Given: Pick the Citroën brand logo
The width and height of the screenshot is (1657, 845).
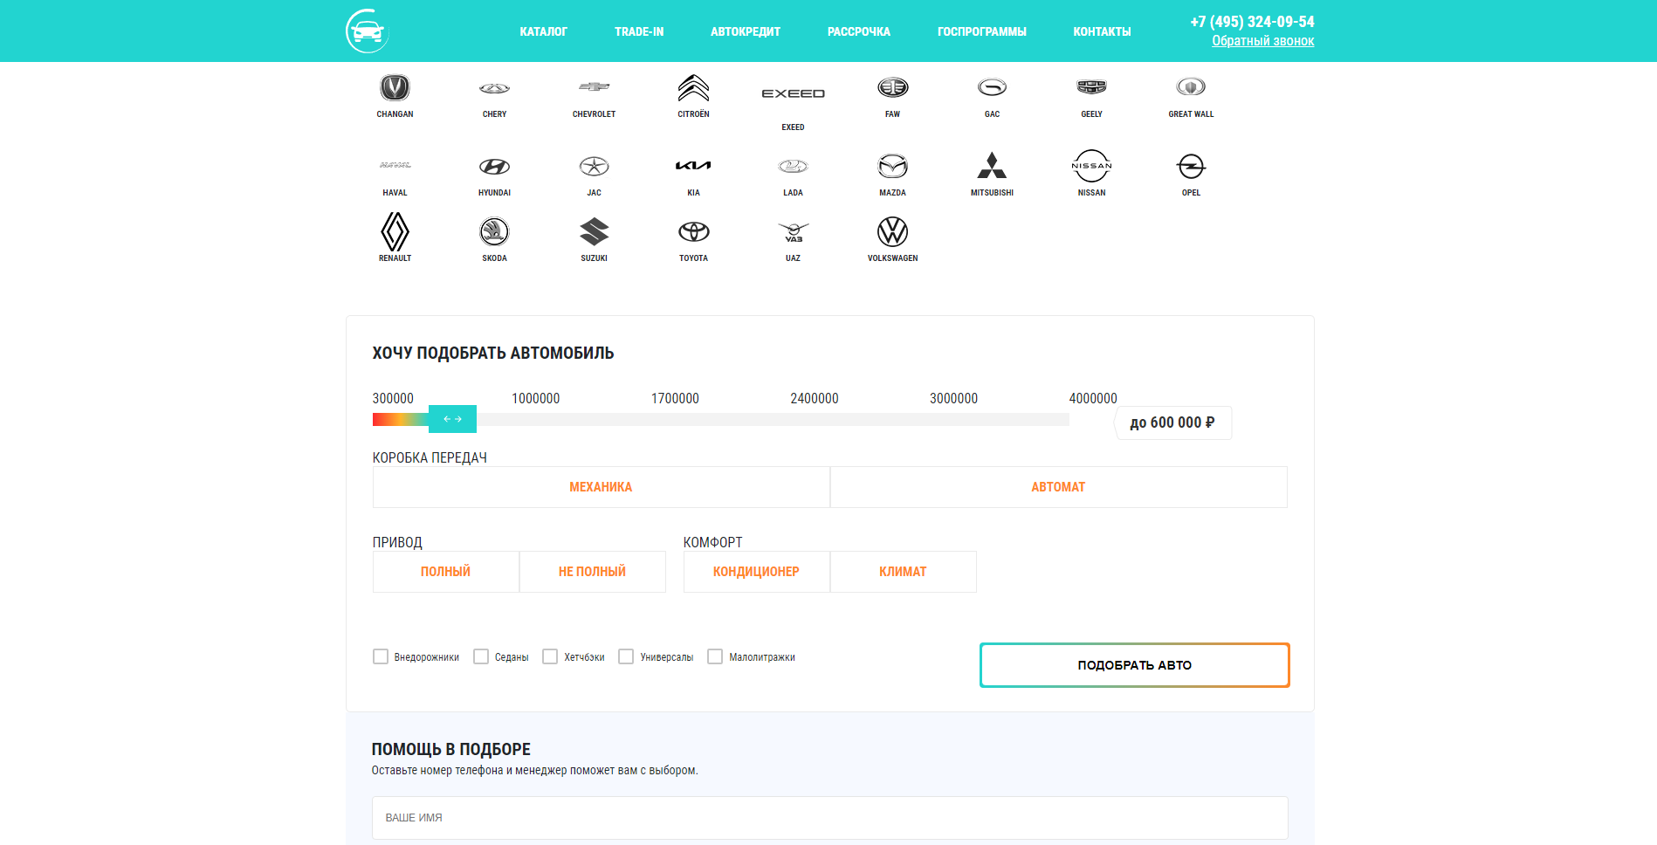Looking at the screenshot, I should (693, 87).
